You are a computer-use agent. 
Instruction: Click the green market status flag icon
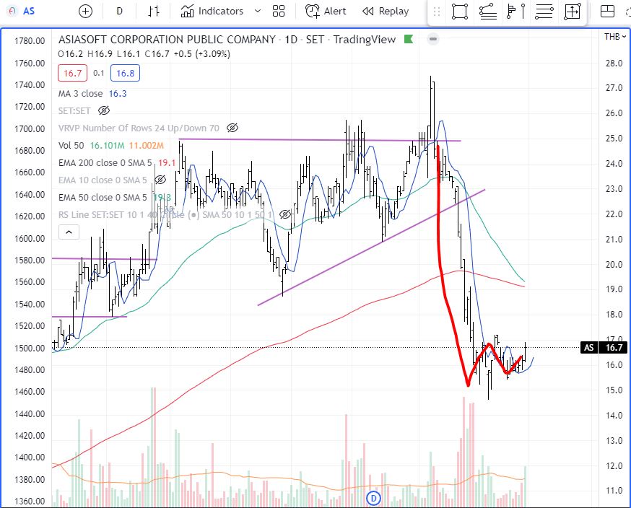[409, 39]
